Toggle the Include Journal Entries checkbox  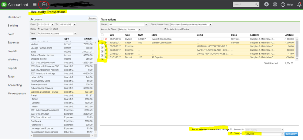coord(165,29)
